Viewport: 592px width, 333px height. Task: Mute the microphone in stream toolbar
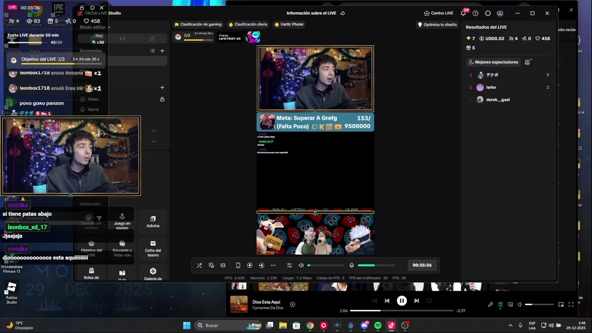(x=351, y=265)
